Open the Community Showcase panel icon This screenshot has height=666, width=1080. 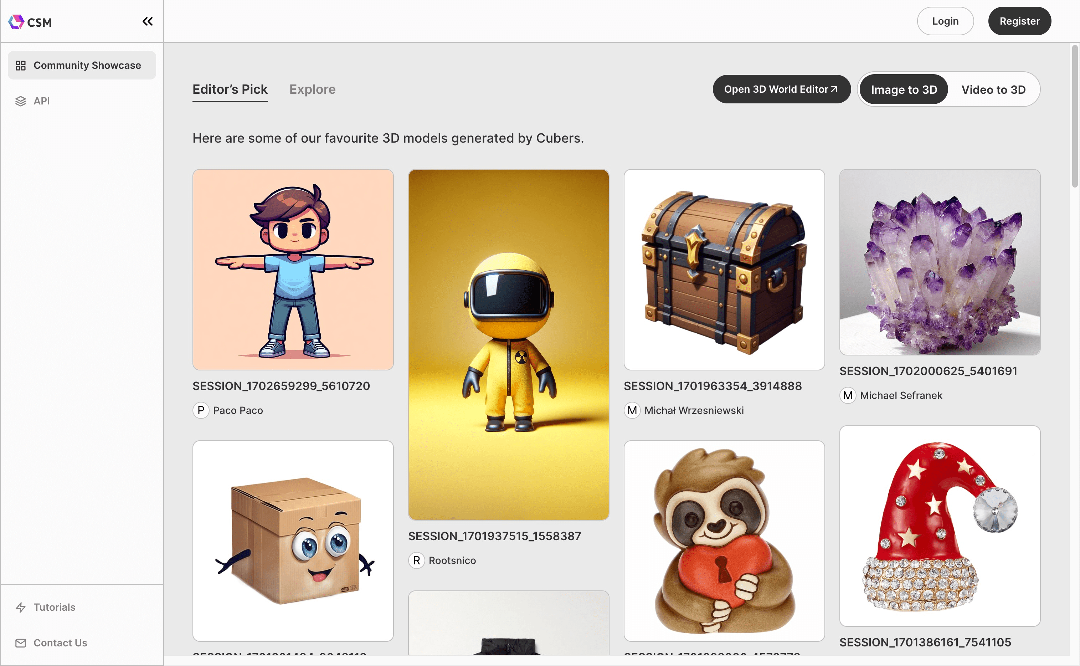click(21, 65)
